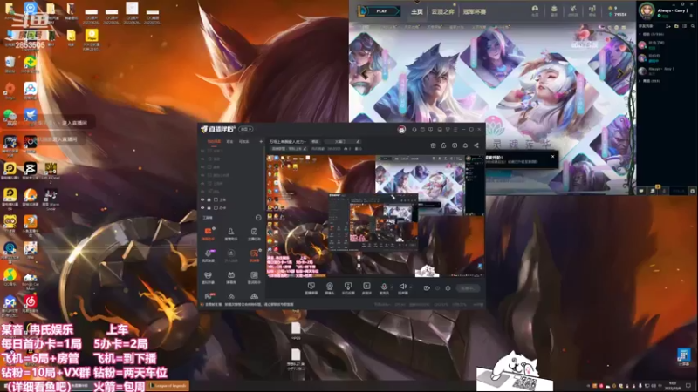Click the add-friend icon in League friends panel
Image resolution: width=698 pixels, height=392 pixels.
[667, 26]
